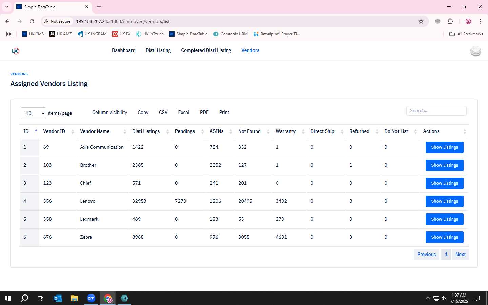Open Column visibility options
488x305 pixels.
pos(110,112)
